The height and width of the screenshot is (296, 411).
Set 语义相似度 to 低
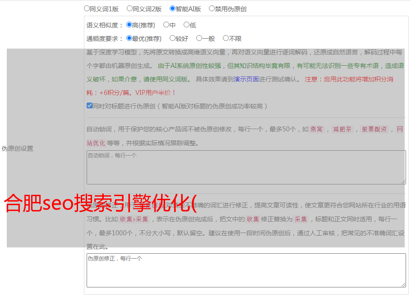(186, 25)
